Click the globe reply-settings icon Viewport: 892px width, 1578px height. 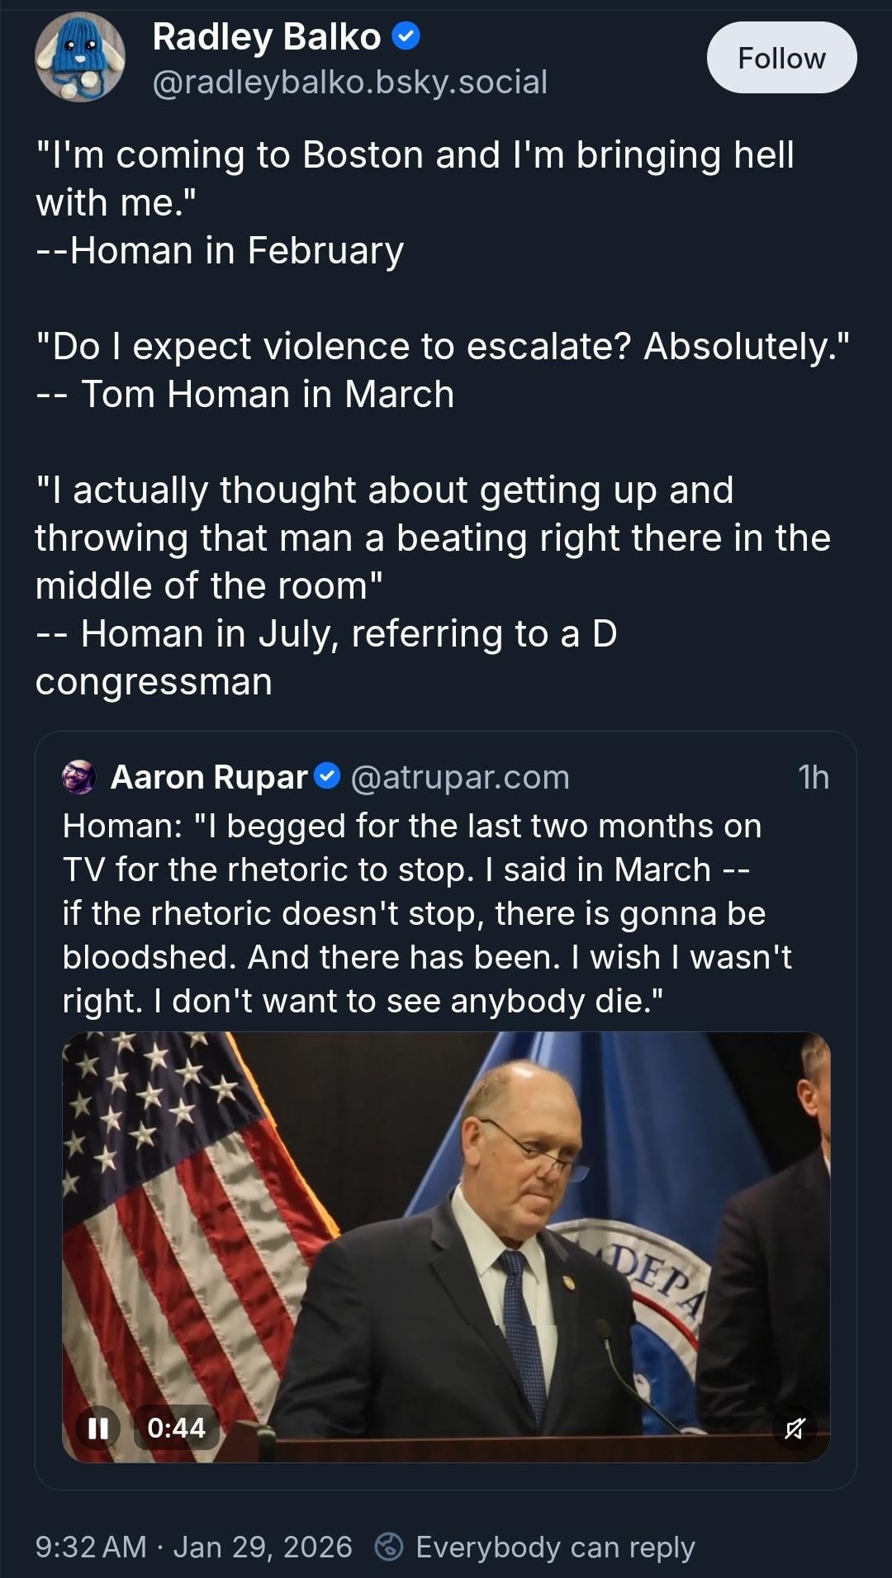389,1547
